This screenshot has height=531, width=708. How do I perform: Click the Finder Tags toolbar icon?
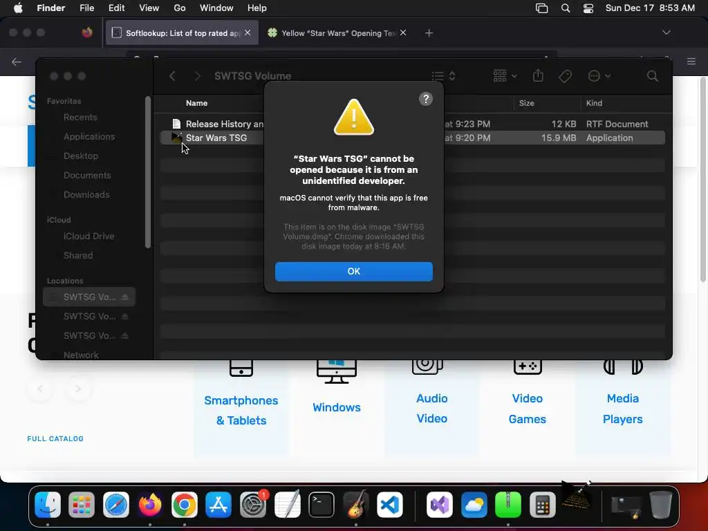(x=565, y=76)
